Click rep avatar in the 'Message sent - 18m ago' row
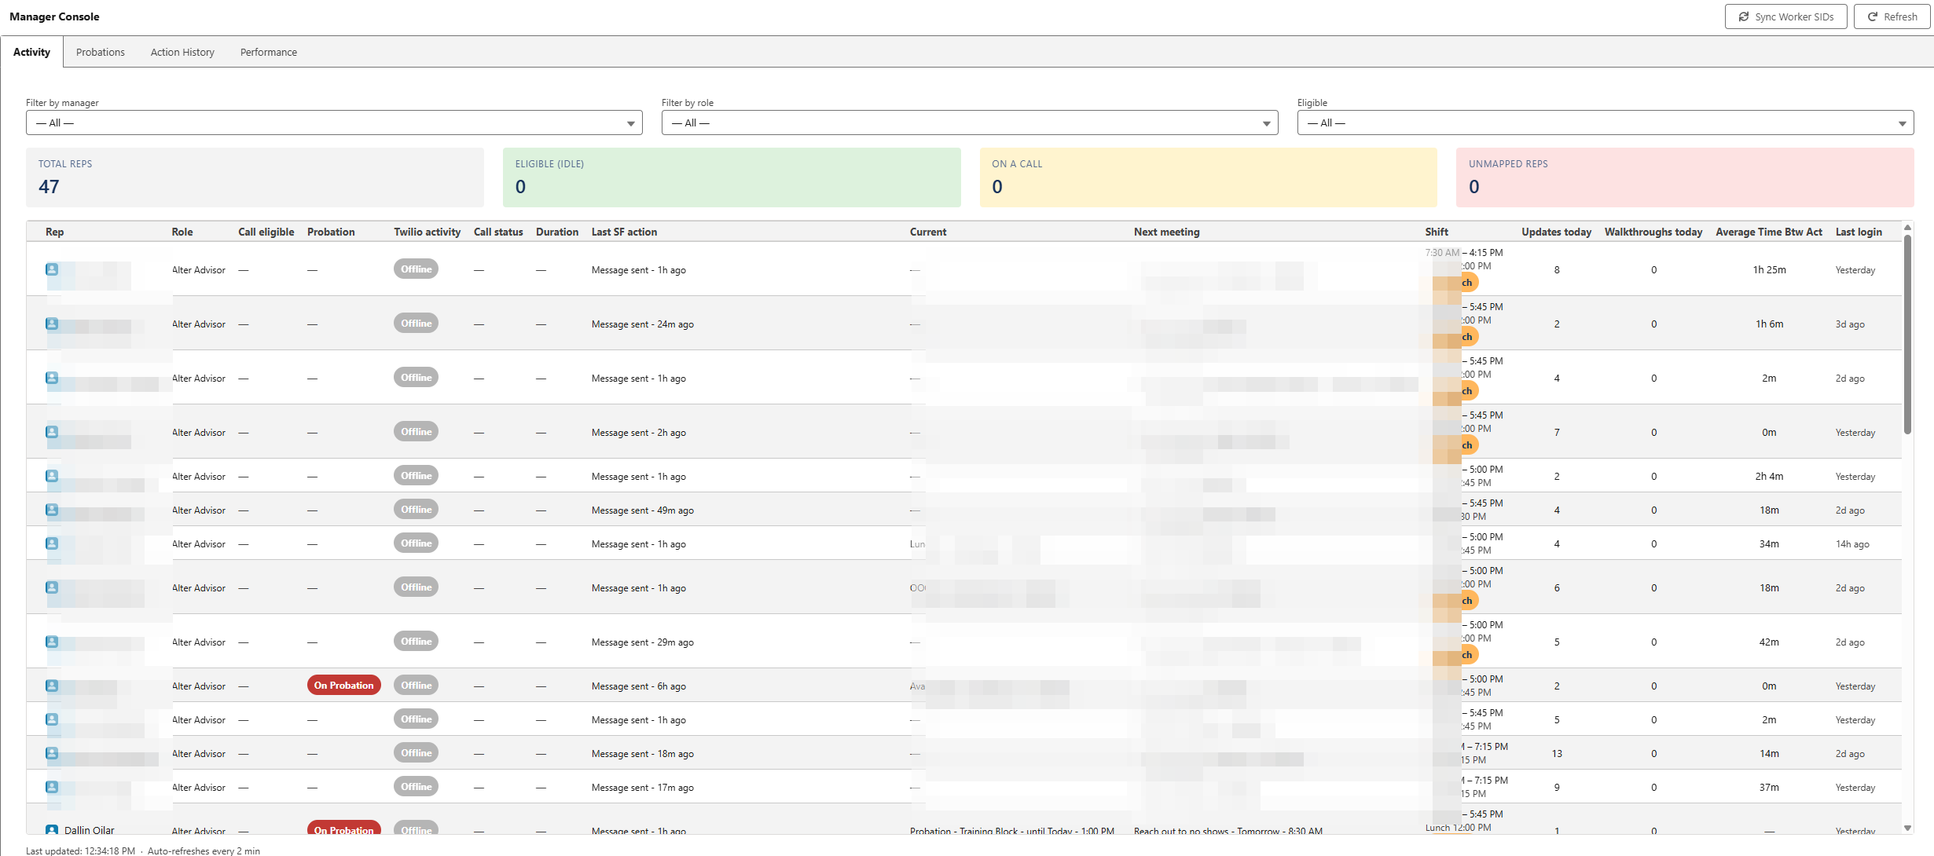Screen dimensions: 1934x856 (52, 753)
